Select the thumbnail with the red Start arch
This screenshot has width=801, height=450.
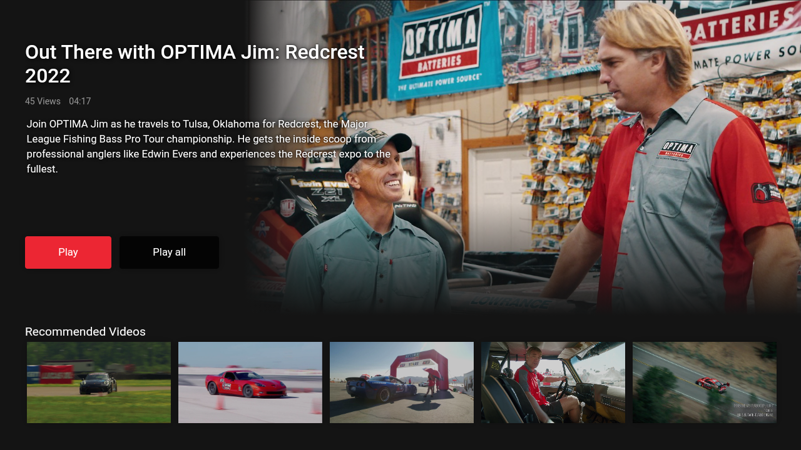[x=402, y=382]
